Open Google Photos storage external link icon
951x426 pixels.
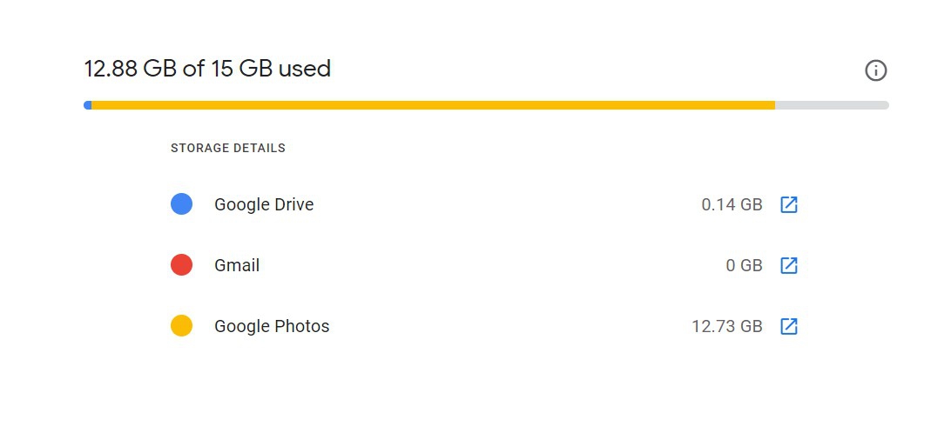(x=788, y=327)
